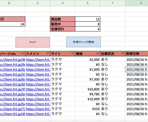Open domain link in the ¥550 row
Viewport: 148px width, 122px height.
(x=38, y=109)
